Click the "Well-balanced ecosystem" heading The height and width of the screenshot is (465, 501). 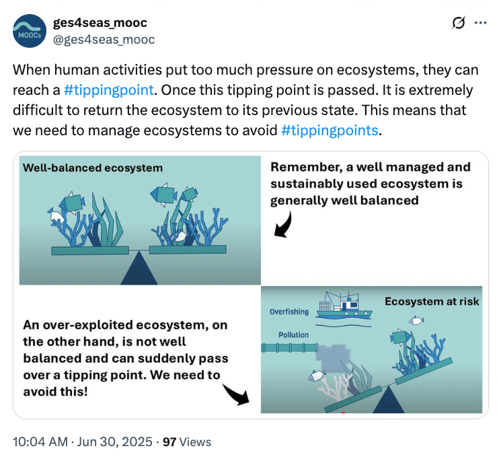(93, 167)
